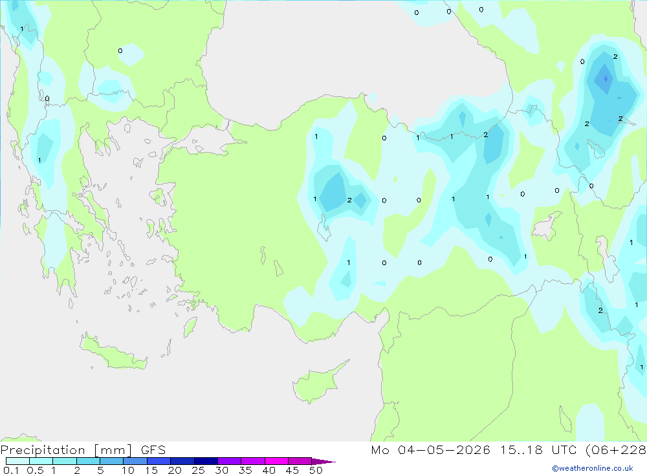The height and width of the screenshot is (474, 647).
Task: Select the purple swatch between 30 and 35
Action: [x=230, y=461]
